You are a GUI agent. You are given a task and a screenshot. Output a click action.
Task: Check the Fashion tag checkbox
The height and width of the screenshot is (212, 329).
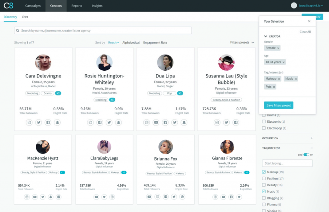point(264,179)
